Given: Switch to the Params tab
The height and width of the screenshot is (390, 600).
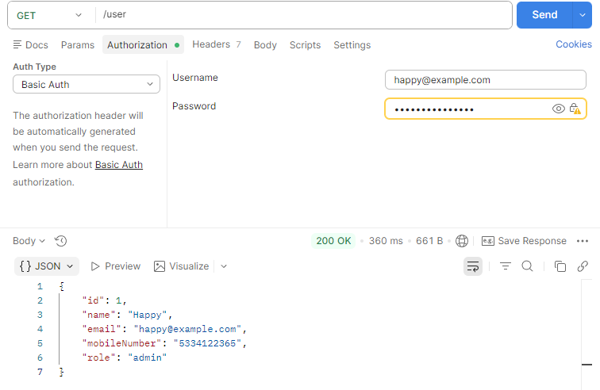Looking at the screenshot, I should 78,44.
